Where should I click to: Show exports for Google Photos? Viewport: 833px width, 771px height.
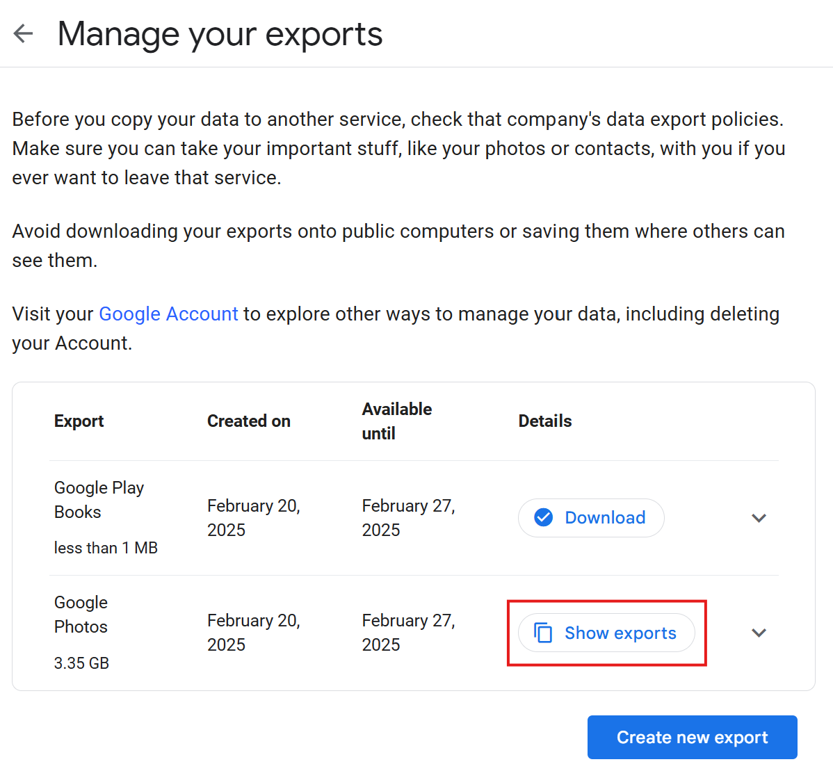(x=606, y=633)
